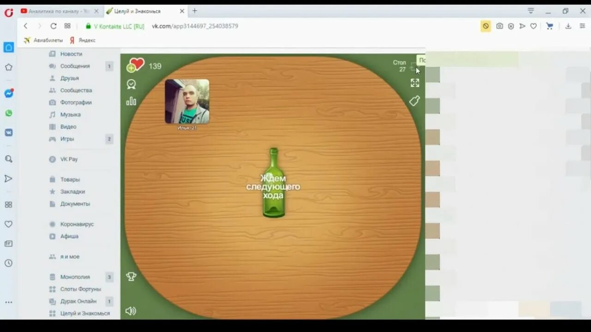
Task: Open the Easy Setup sliders menu
Action: click(x=582, y=26)
